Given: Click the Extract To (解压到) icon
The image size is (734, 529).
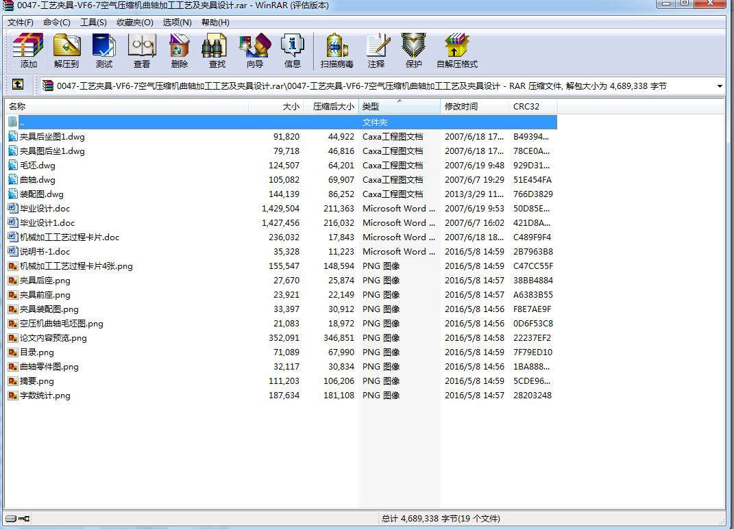Looking at the screenshot, I should click(66, 51).
